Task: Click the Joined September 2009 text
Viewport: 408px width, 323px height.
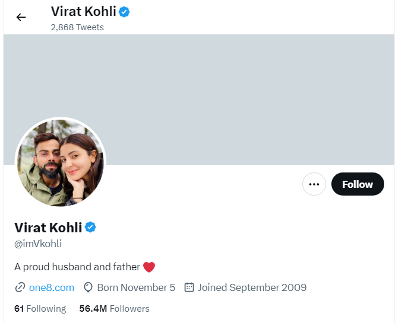Action: pos(252,288)
